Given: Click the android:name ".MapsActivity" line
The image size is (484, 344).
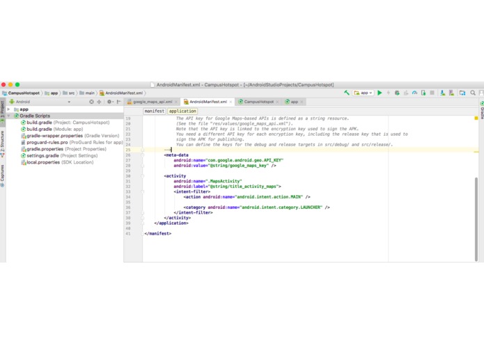Looking at the screenshot, I should pos(208,181).
